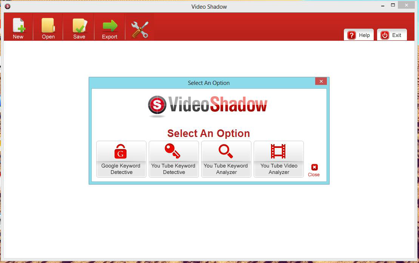Click the Video Shadow title bar app icon
The height and width of the screenshot is (263, 419).
(8, 6)
